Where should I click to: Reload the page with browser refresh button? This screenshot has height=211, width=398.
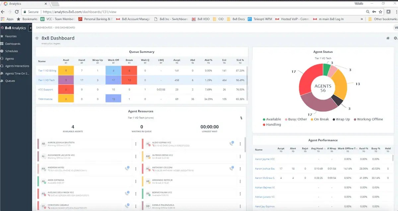tap(17, 12)
